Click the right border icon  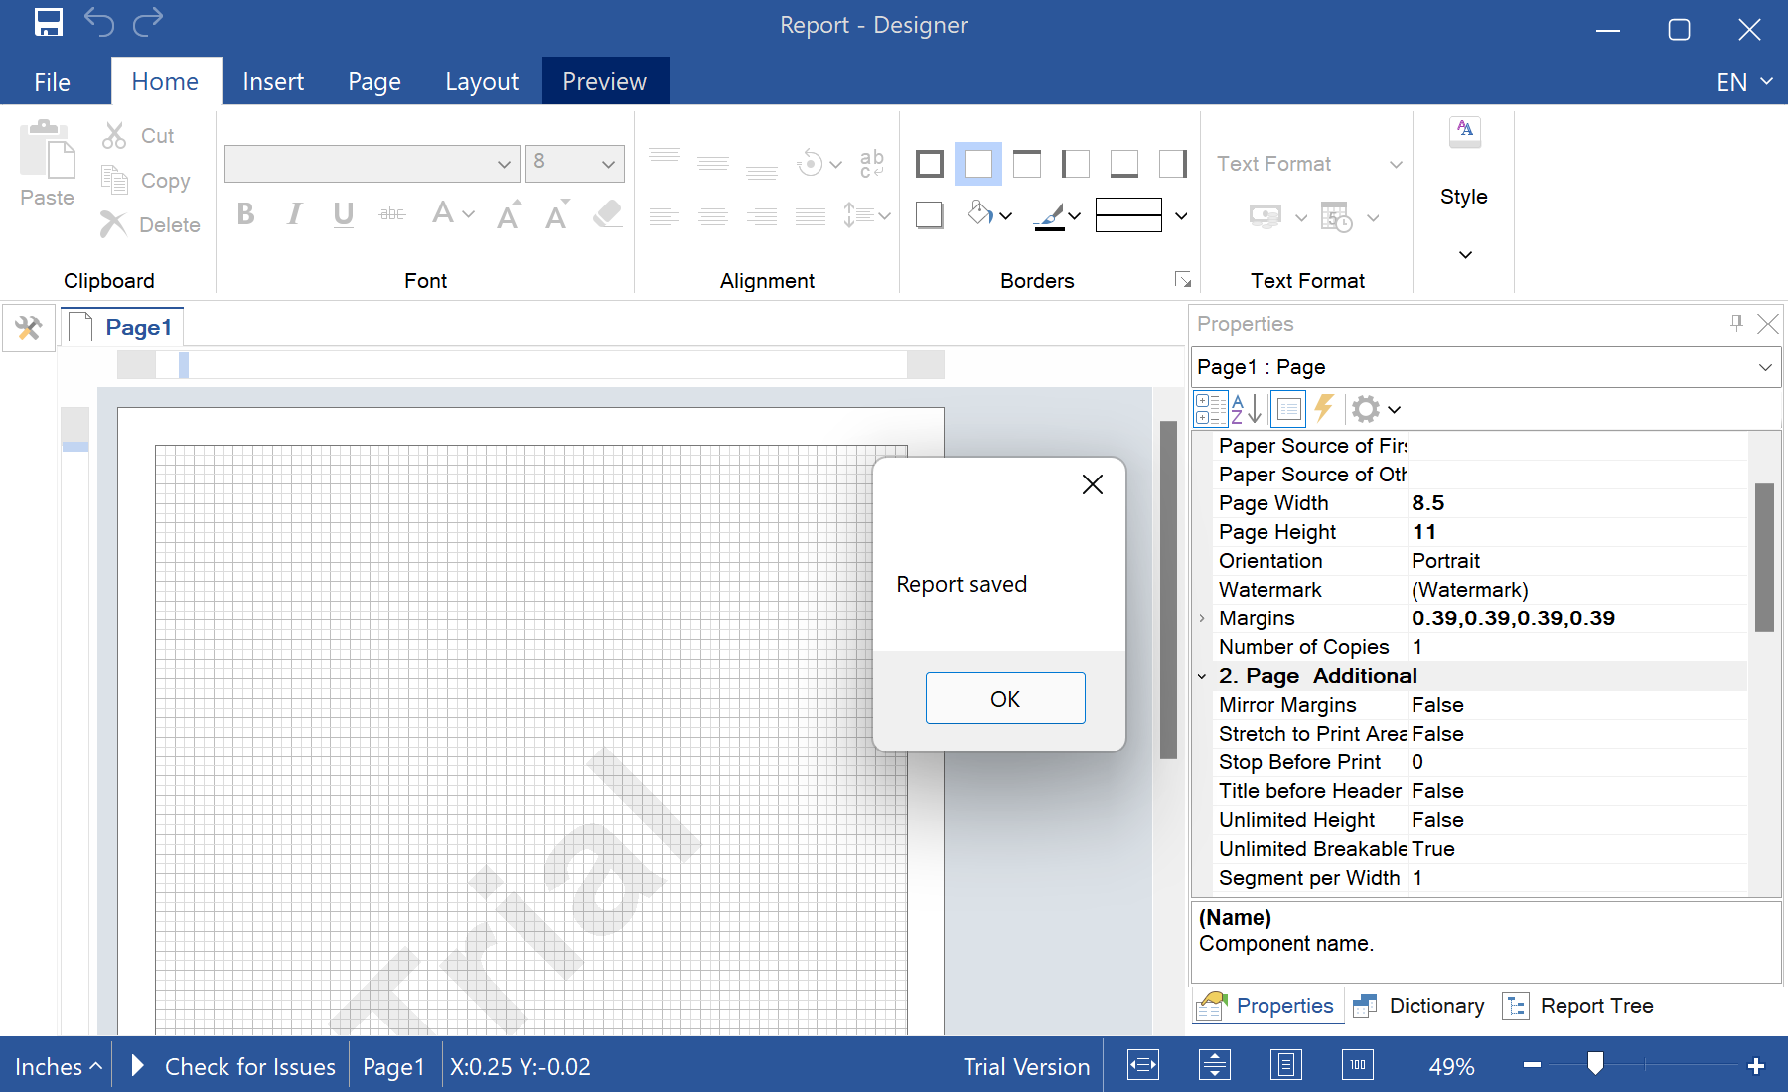click(1173, 164)
